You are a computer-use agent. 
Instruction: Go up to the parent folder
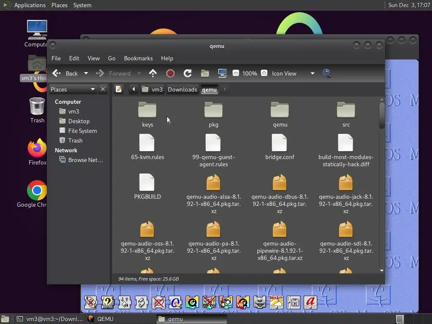(x=153, y=73)
